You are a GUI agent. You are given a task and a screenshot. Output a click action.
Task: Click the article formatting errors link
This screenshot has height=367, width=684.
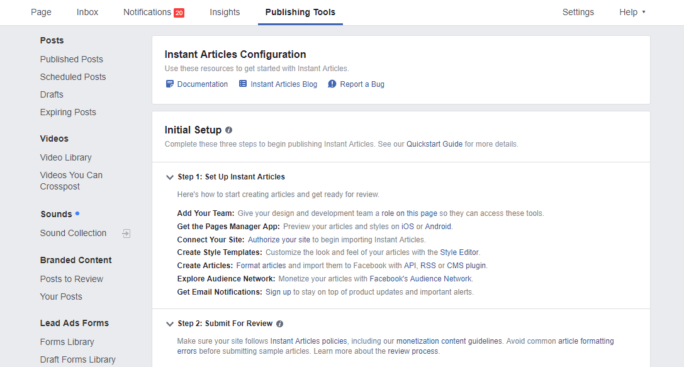(586, 341)
